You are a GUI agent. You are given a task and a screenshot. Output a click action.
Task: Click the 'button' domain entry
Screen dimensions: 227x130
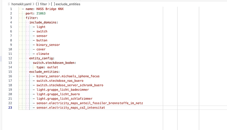pyautogui.click(x=42, y=40)
